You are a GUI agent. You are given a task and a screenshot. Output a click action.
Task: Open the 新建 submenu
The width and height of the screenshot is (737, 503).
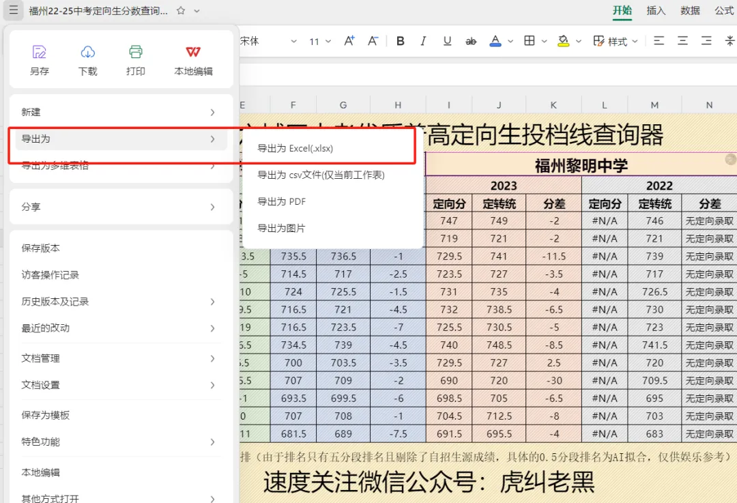click(121, 113)
